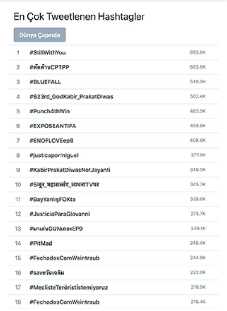This screenshot has height=311, width=227.
Task: Open #ENOFLOVEep9 hashtag entry
Action: (x=51, y=141)
